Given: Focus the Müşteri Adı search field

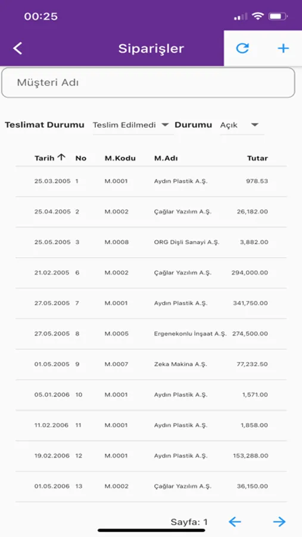Looking at the screenshot, I should pyautogui.click(x=148, y=82).
